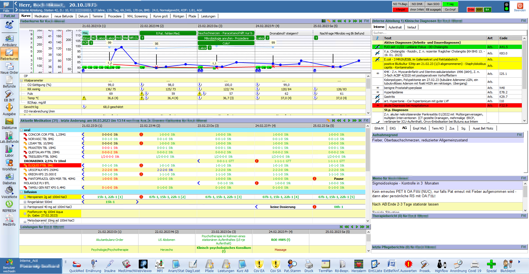This screenshot has width=529, height=274.
Task: Select the Aufenthalt diagnoses tab
Action: [395, 27]
